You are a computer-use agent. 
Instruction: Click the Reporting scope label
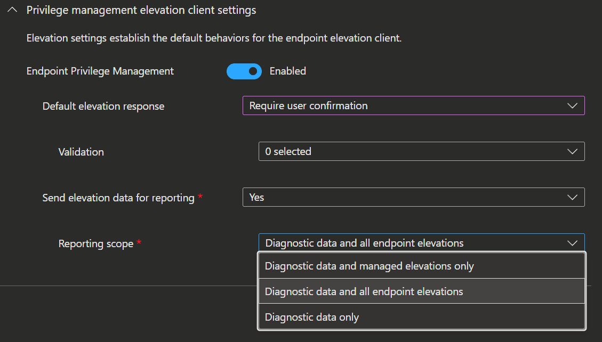click(x=96, y=244)
